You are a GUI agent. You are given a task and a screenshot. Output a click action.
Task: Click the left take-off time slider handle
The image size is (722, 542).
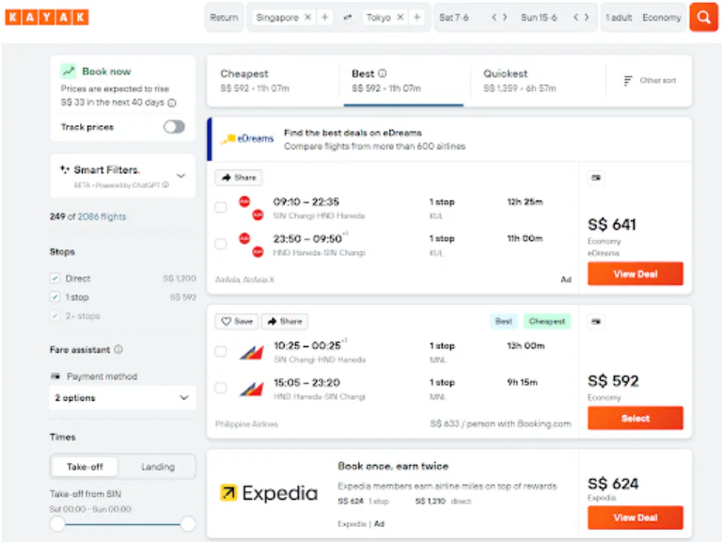57,523
